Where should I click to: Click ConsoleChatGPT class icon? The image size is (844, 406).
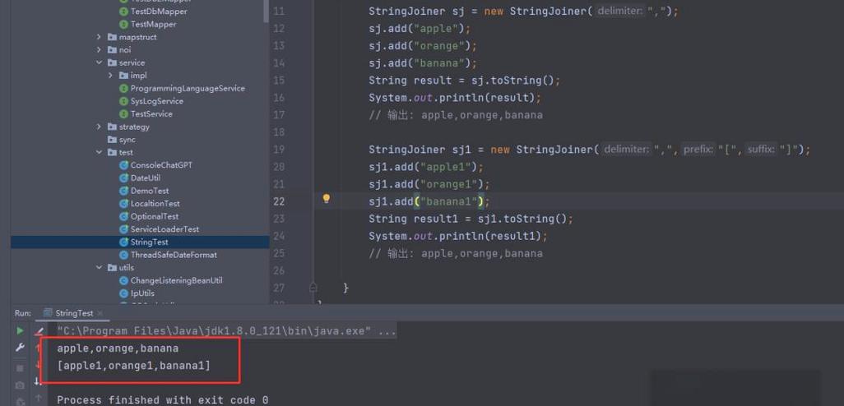click(x=123, y=165)
